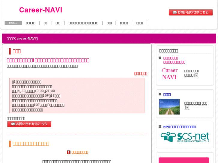Open the red link above the pink notice box
Screen dimensions: 218x163
(141, 74)
